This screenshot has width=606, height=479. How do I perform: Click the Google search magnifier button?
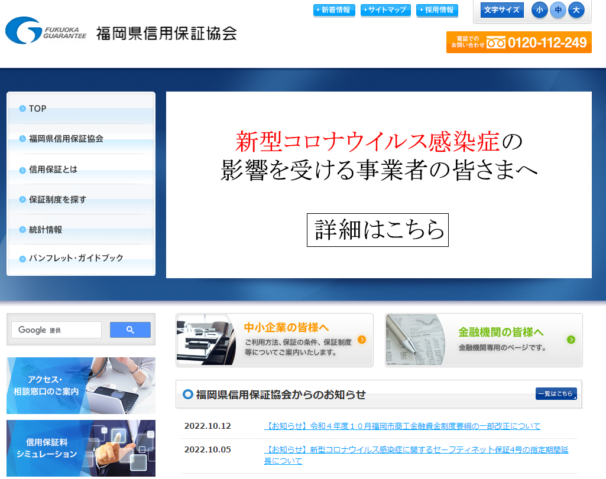click(x=130, y=330)
